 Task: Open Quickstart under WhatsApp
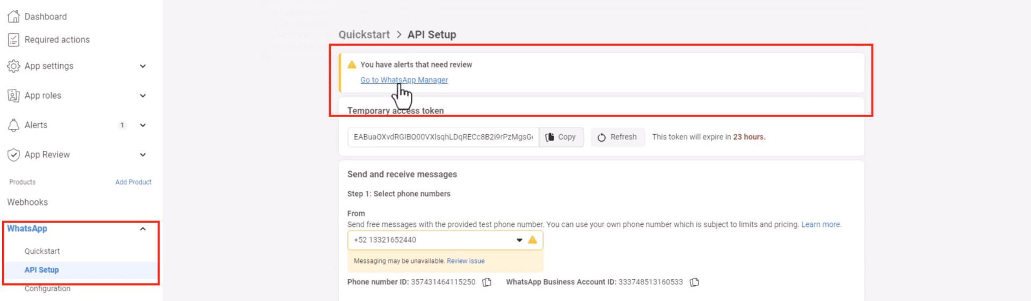42,251
